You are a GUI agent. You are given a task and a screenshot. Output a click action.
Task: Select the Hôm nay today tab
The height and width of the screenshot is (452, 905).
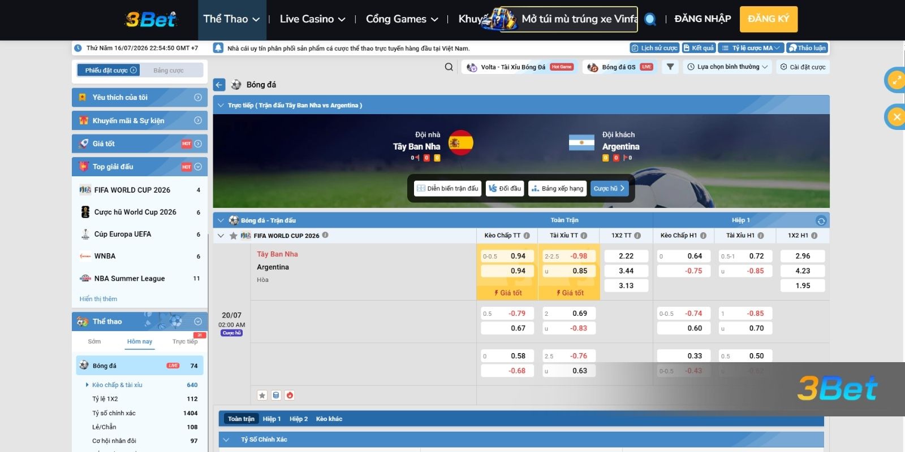click(x=140, y=341)
